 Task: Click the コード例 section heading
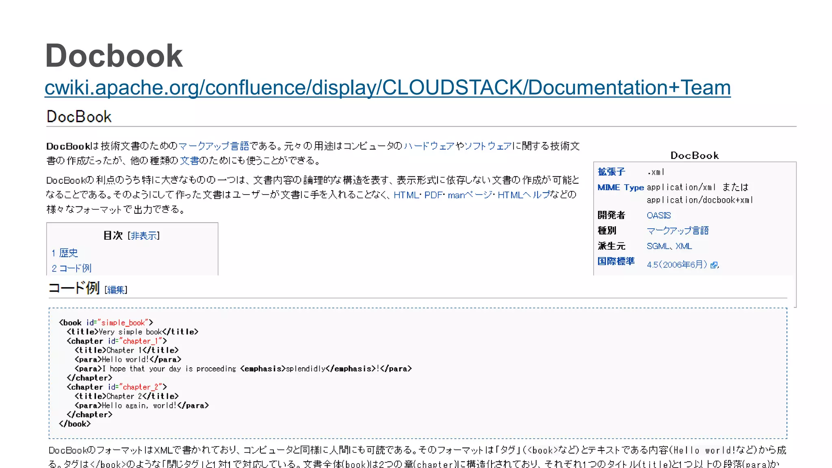tap(74, 288)
